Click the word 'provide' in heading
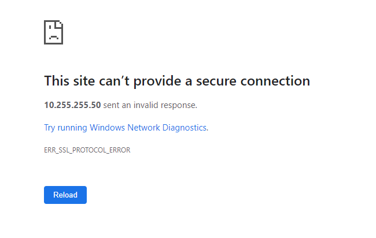Image resolution: width=376 pixels, height=238 pixels. pos(157,81)
